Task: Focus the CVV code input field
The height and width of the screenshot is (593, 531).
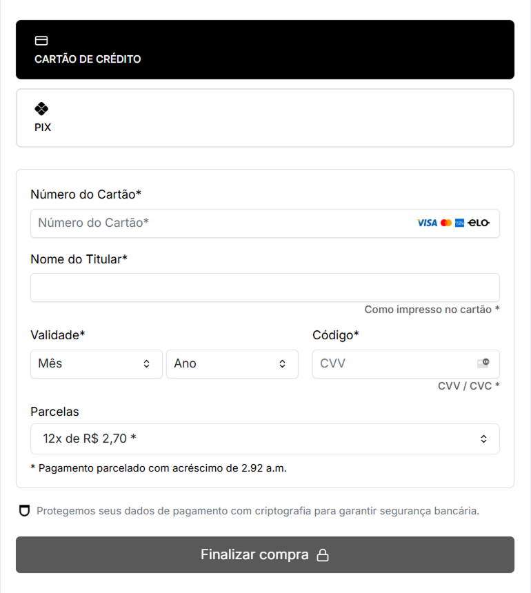Action: 406,364
